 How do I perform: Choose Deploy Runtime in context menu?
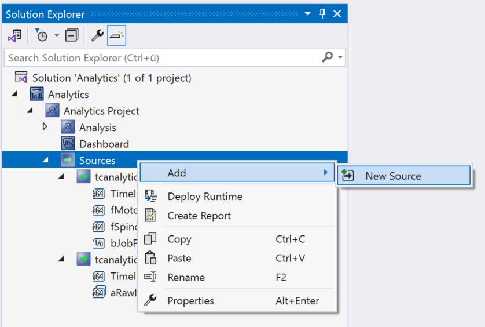(x=237, y=197)
